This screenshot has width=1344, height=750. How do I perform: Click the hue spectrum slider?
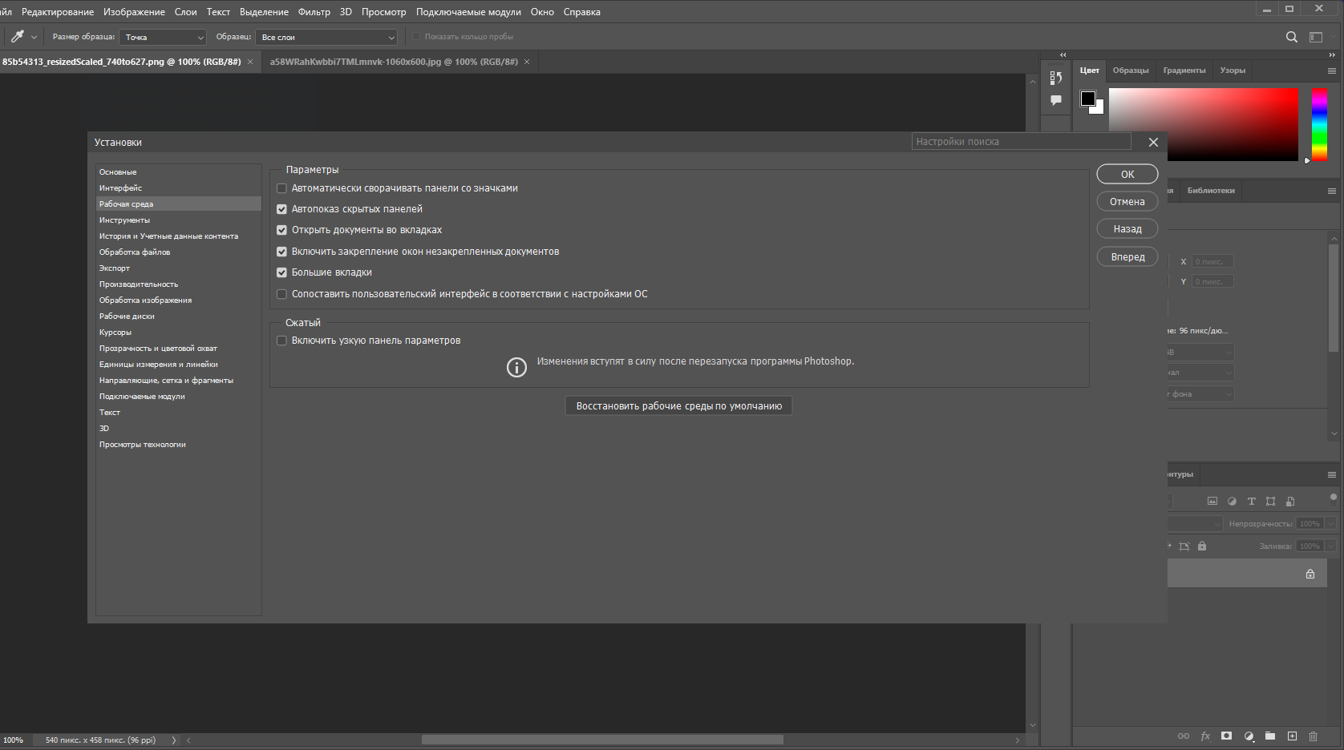click(x=1319, y=125)
